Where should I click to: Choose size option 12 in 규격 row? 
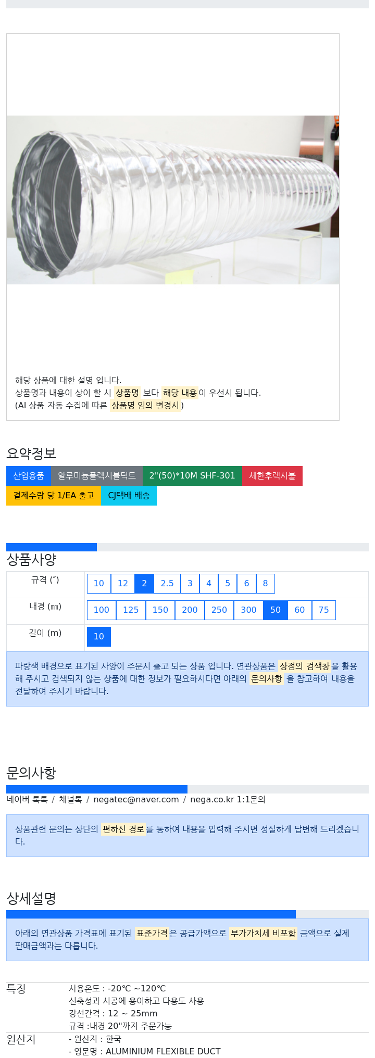click(123, 584)
